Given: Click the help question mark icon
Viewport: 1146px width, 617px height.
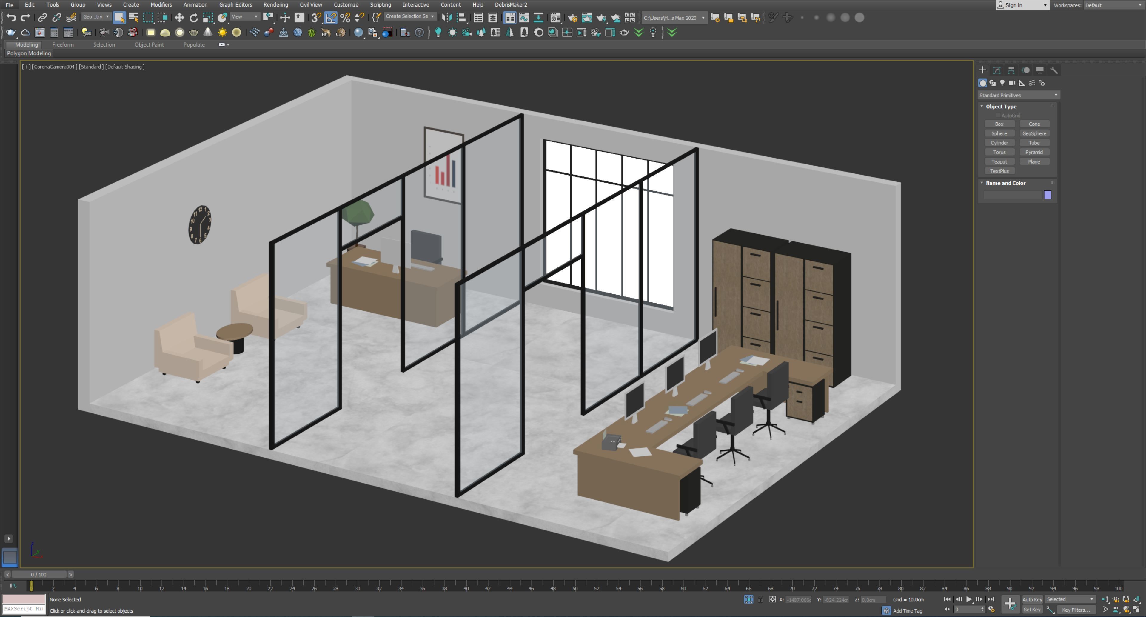Looking at the screenshot, I should click(419, 33).
